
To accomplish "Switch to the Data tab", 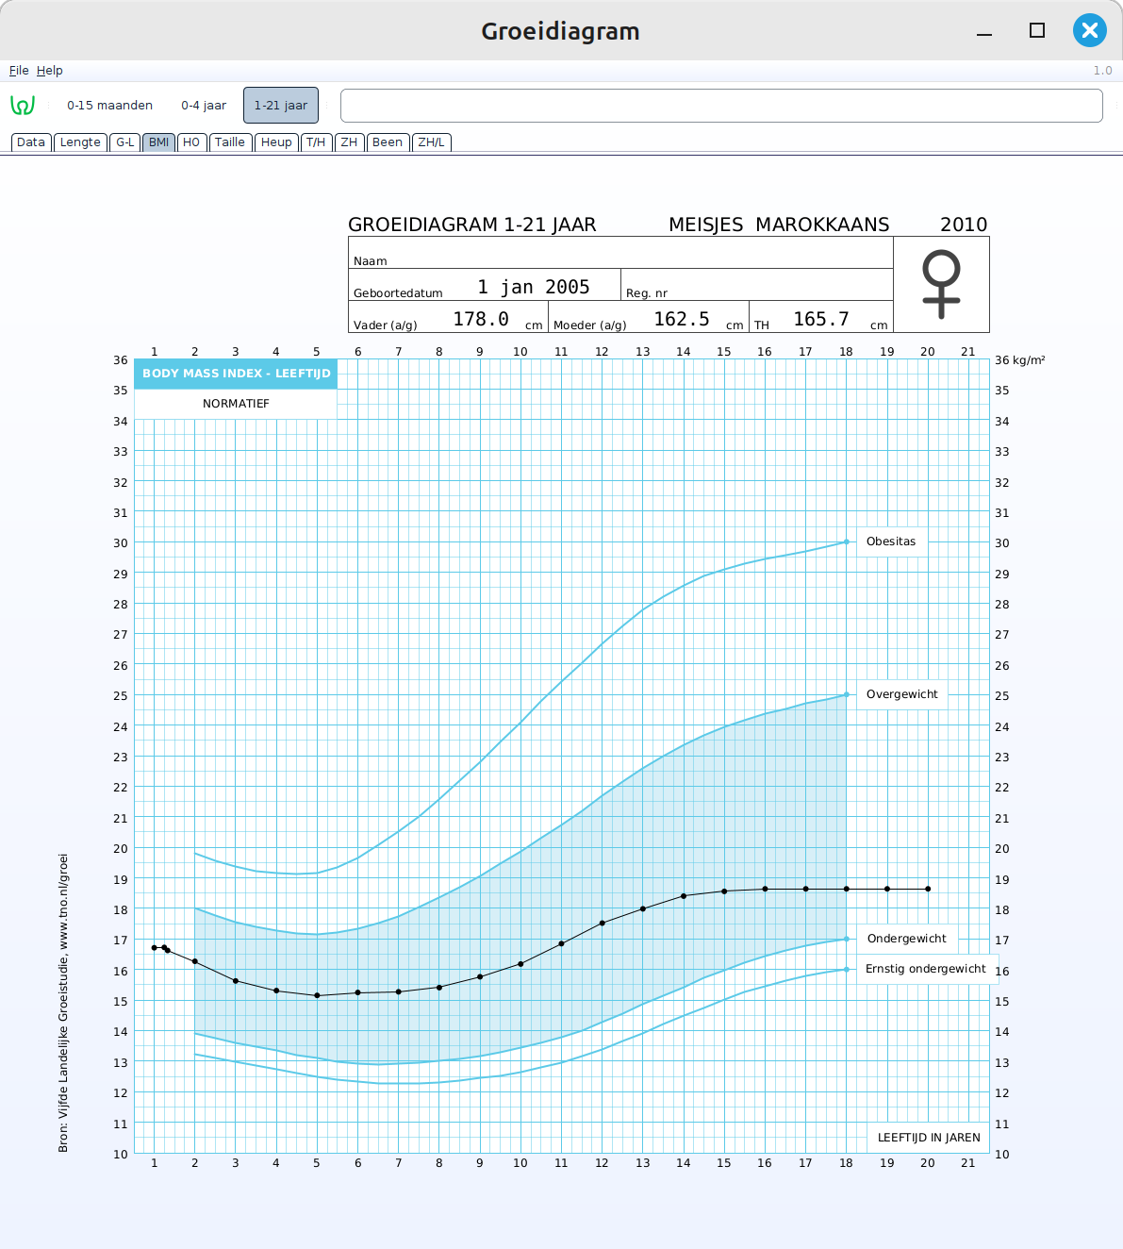I will coord(31,142).
